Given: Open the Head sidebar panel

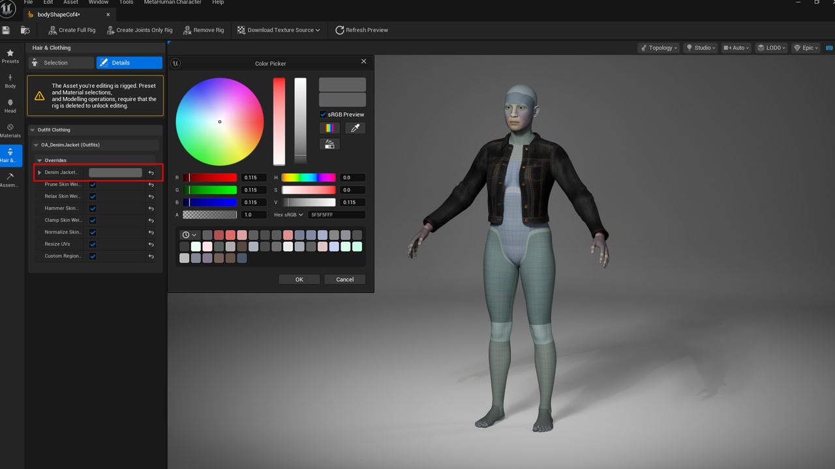Looking at the screenshot, I should pyautogui.click(x=10, y=106).
